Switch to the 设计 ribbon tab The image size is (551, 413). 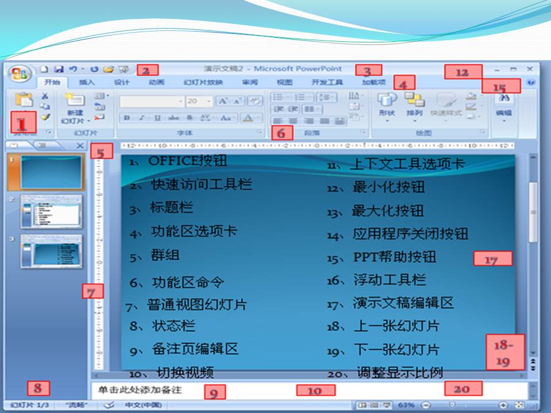click(121, 82)
